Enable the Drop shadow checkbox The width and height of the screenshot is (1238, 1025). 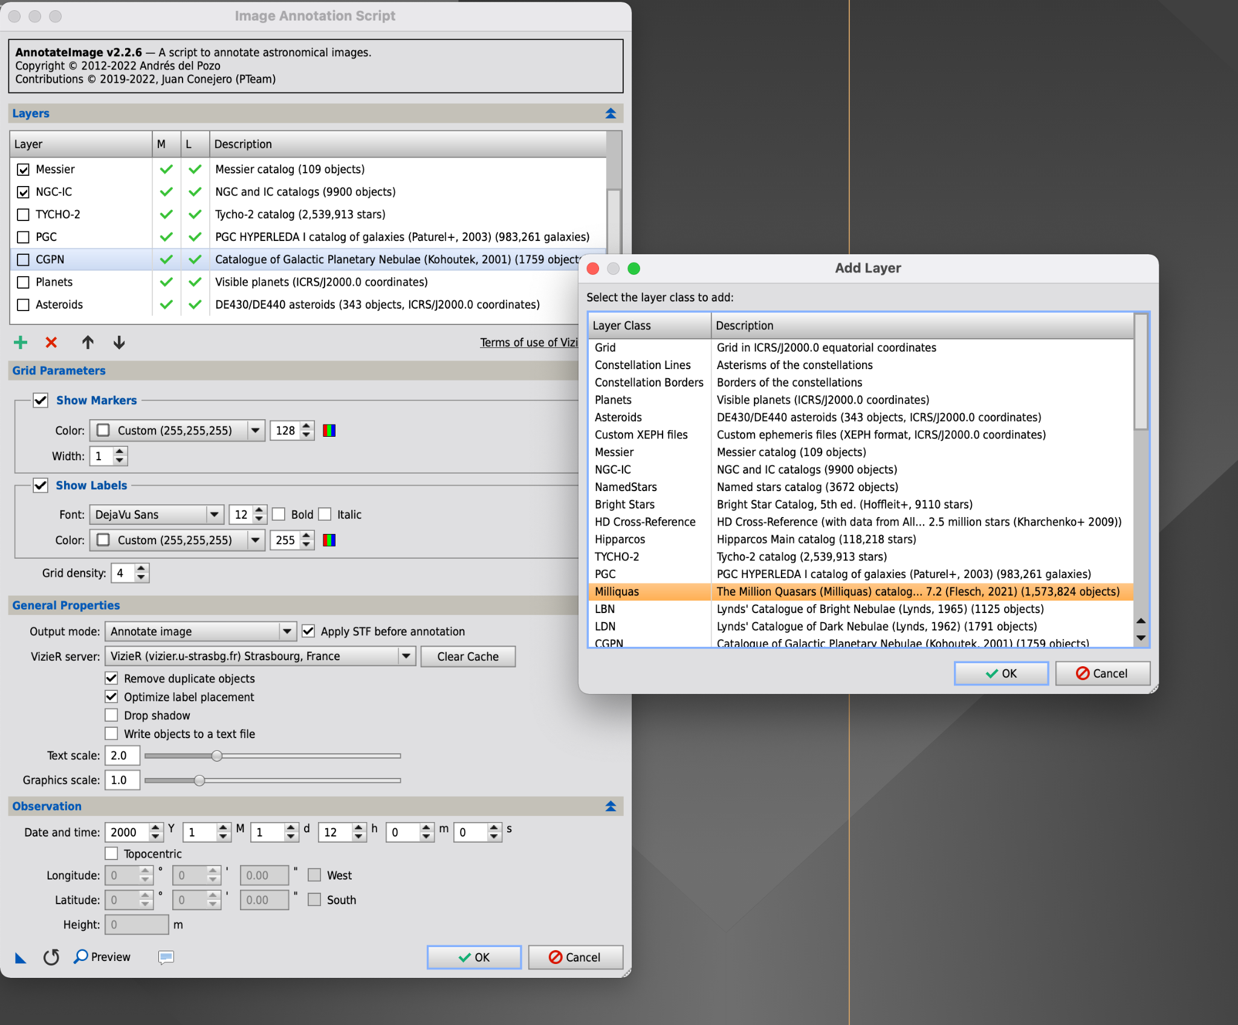(111, 715)
